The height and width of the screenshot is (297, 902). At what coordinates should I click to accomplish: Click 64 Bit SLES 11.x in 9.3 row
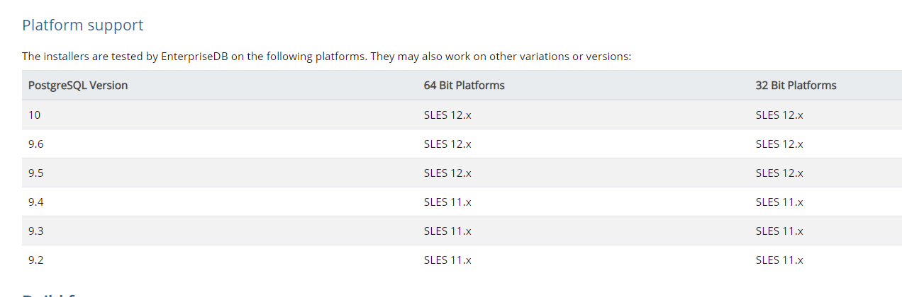pos(447,231)
